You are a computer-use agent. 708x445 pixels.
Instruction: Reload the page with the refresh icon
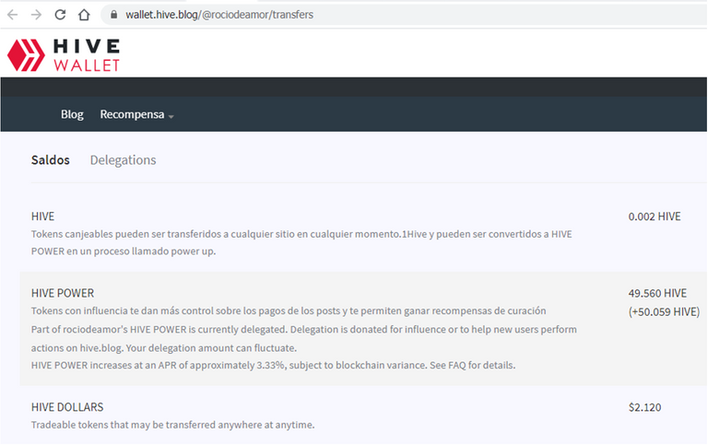(x=60, y=15)
